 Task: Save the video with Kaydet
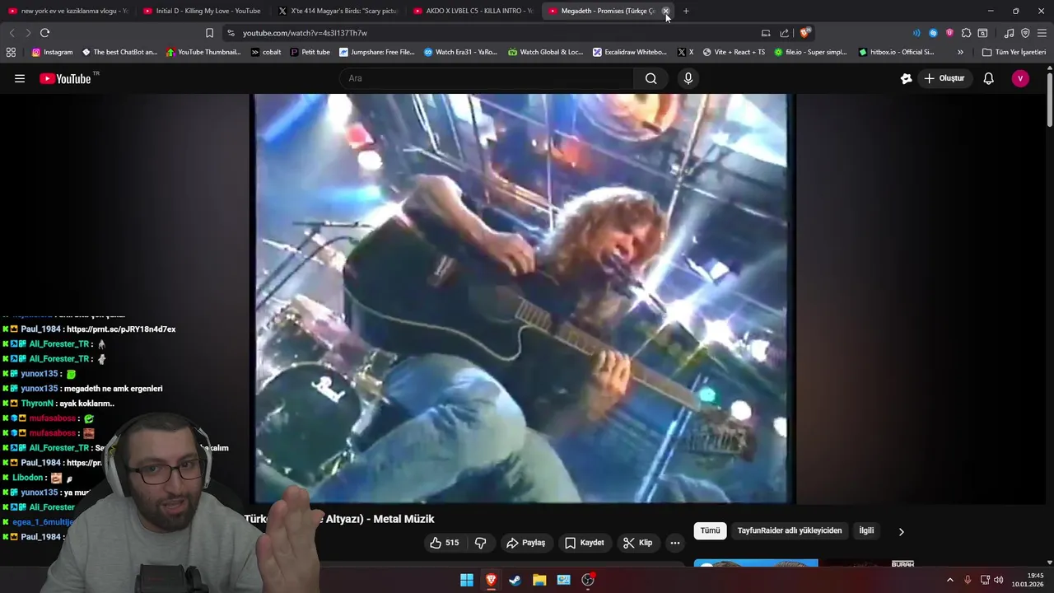[585, 543]
